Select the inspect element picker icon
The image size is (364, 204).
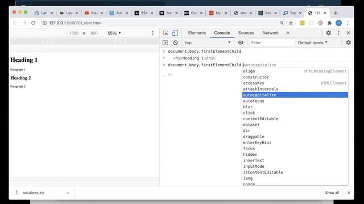click(x=166, y=33)
